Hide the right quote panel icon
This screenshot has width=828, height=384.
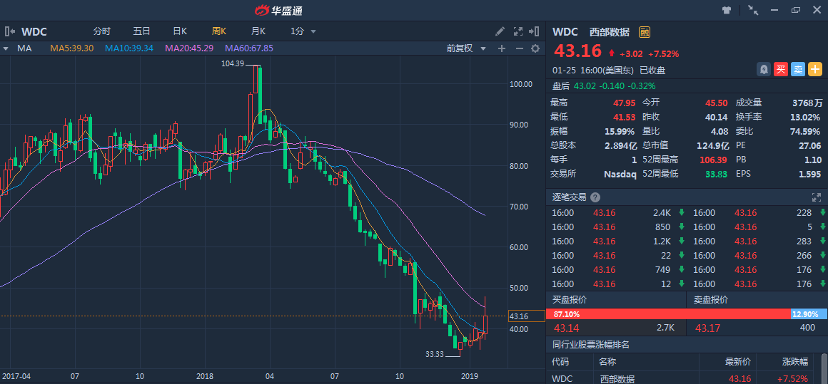(534, 31)
